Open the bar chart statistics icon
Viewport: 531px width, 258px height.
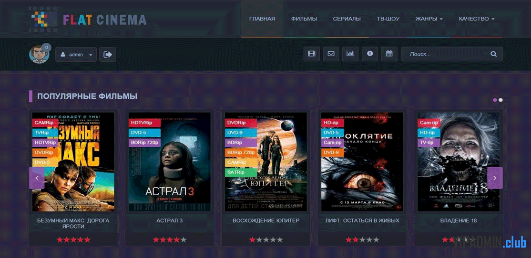coord(350,54)
